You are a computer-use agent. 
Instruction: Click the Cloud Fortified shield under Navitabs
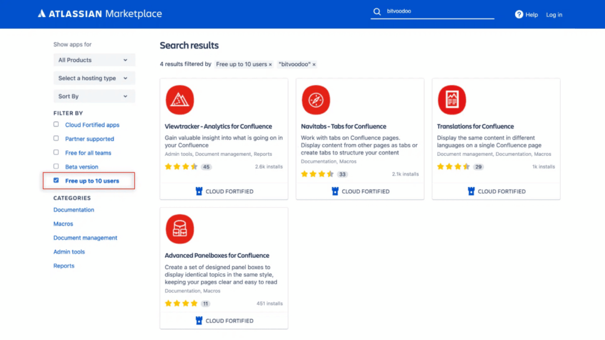point(333,191)
